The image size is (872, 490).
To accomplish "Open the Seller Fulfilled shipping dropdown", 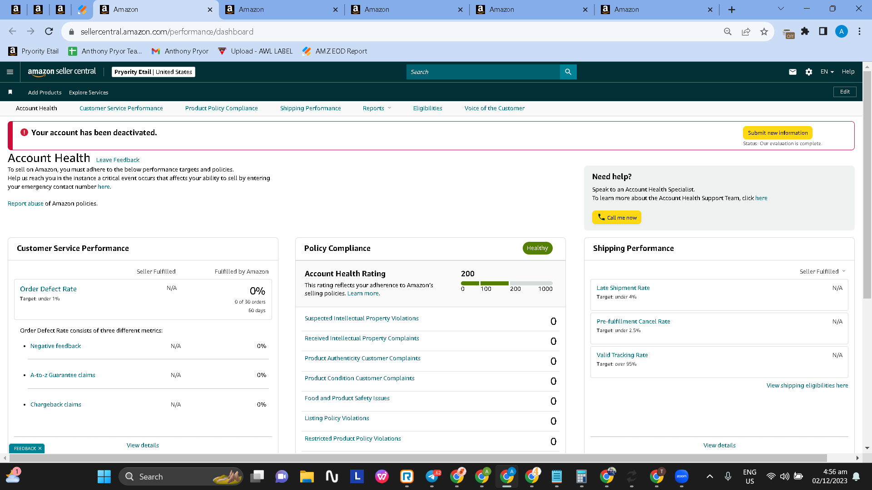I will click(x=822, y=271).
